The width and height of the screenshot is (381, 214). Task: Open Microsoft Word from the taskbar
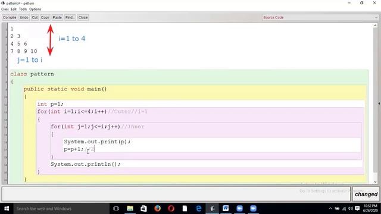(226, 209)
